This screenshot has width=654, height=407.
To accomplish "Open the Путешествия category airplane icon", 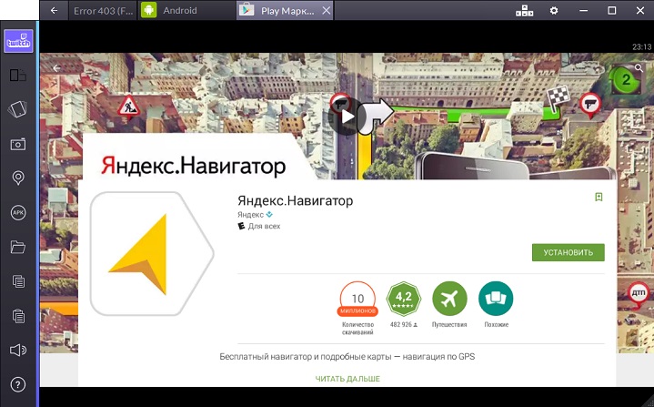I will [449, 299].
